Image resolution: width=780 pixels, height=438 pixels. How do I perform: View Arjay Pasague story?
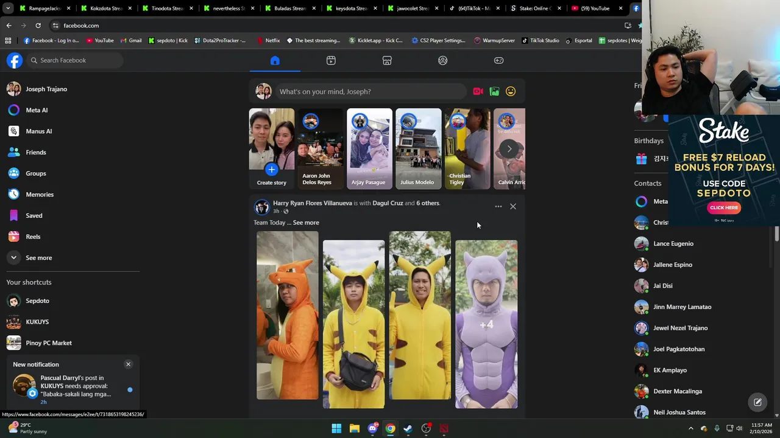tap(369, 148)
